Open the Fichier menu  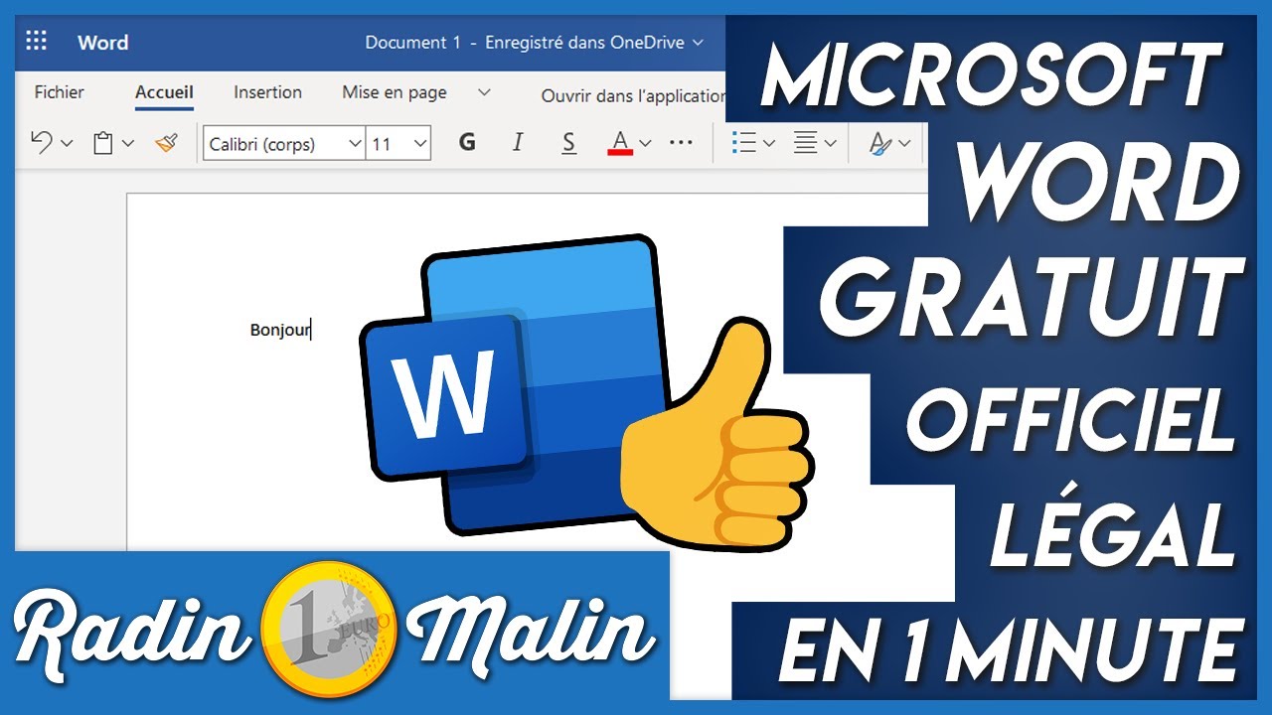pos(60,92)
